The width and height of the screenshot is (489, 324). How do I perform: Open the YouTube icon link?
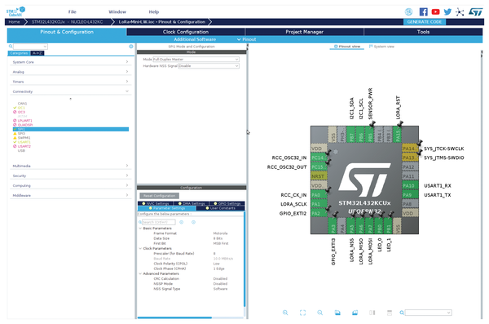tap(435, 12)
